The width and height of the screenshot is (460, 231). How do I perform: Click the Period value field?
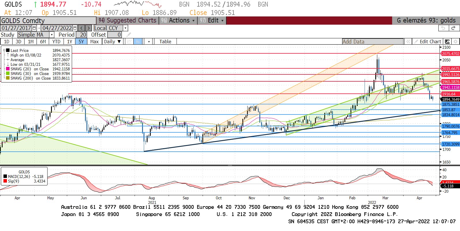pos(82,35)
